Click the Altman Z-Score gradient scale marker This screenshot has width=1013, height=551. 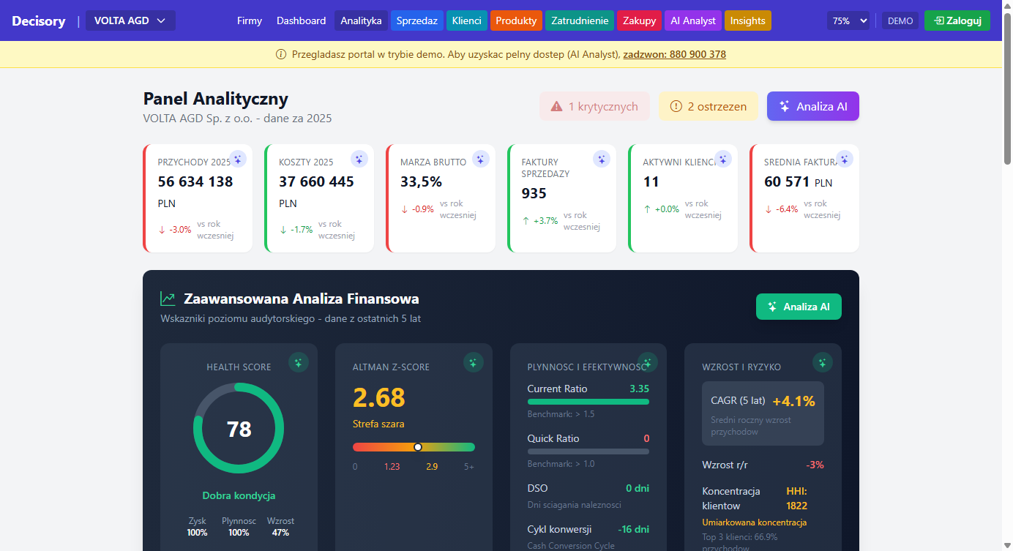(418, 447)
